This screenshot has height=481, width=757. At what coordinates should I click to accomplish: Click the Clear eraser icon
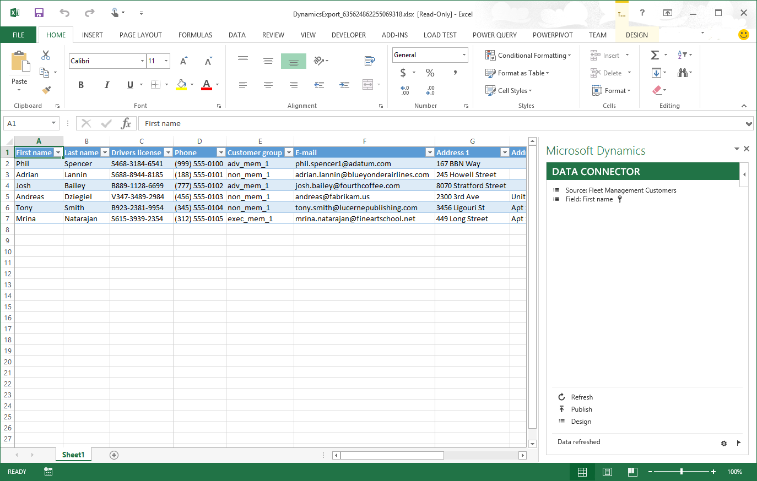657,90
